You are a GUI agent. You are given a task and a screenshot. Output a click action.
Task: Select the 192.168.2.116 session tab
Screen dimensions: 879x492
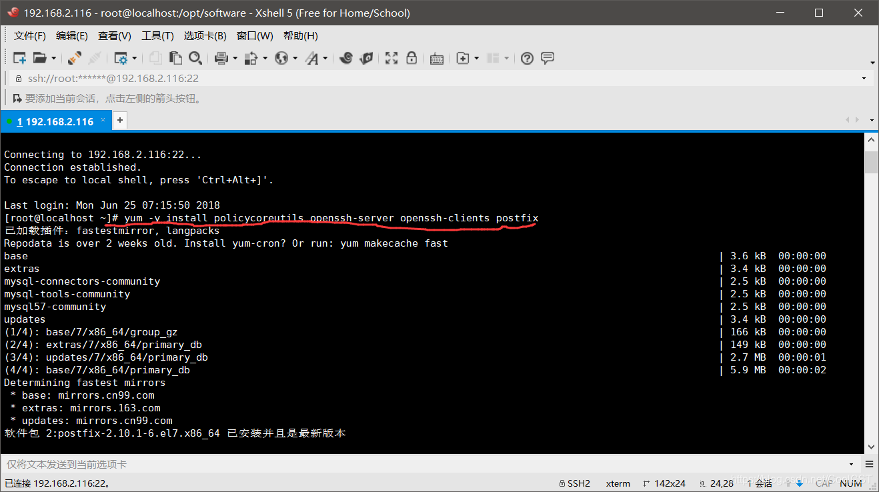(x=55, y=121)
